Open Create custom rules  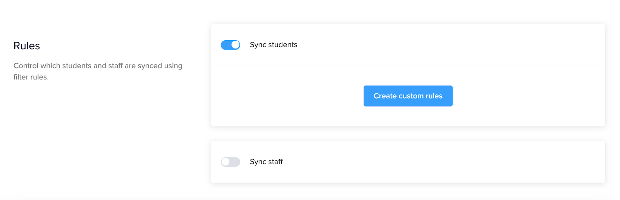(x=408, y=96)
